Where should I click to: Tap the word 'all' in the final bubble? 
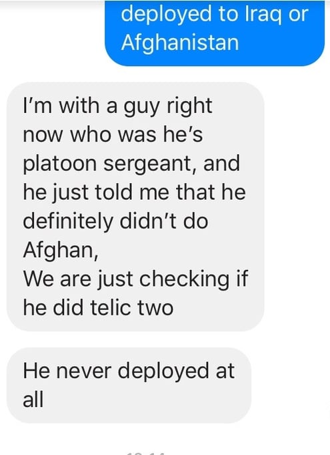[x=33, y=400]
